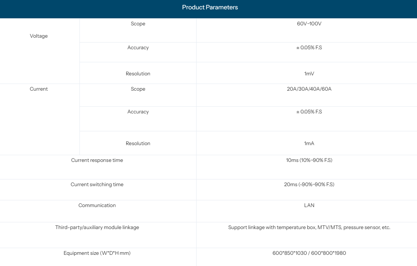Click the temperature box linkage description
This screenshot has width=417, height=266.
[309, 228]
